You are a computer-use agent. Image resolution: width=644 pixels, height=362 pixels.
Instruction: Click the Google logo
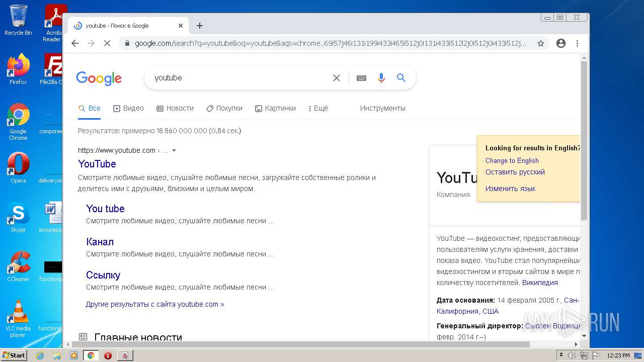pyautogui.click(x=99, y=78)
